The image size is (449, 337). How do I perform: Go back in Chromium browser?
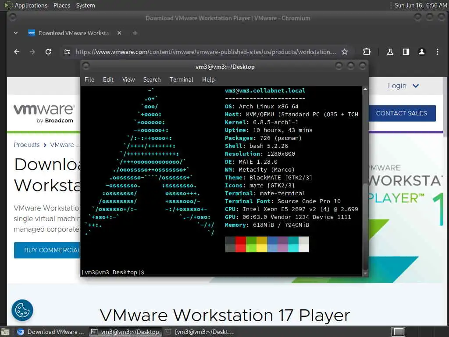pos(17,52)
